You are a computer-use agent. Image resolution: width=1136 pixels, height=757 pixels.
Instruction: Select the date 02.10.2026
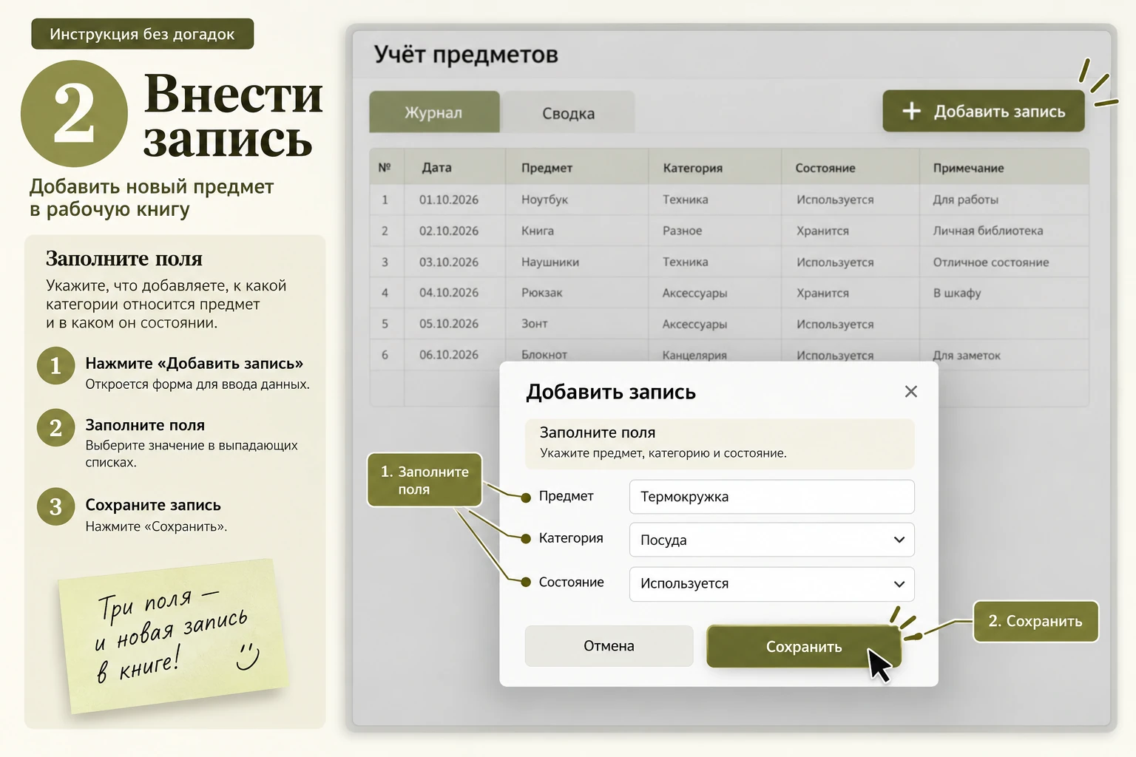pyautogui.click(x=449, y=231)
